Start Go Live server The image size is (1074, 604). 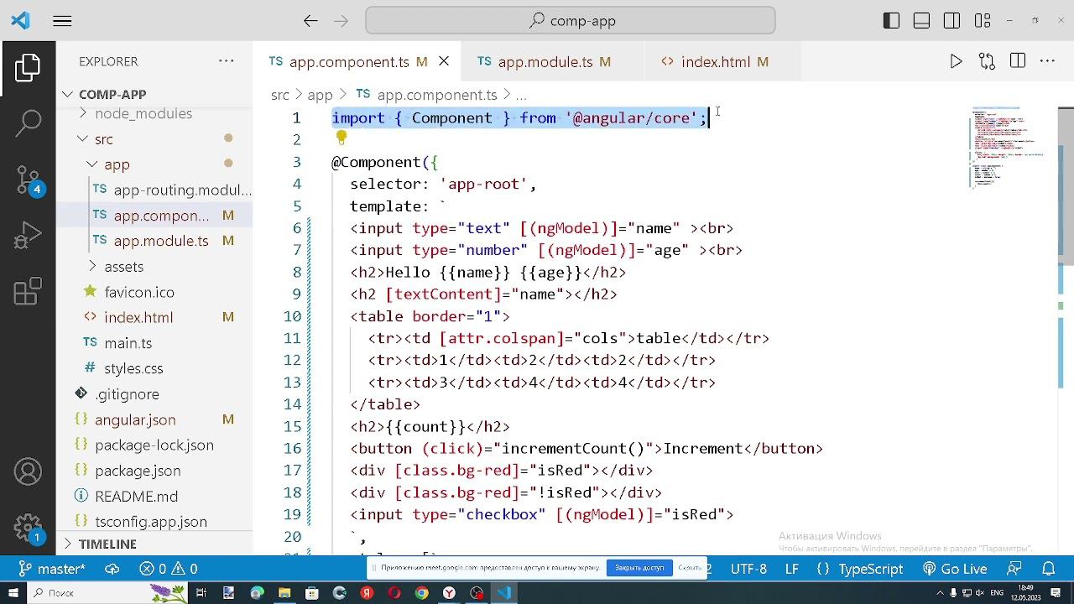click(x=955, y=569)
